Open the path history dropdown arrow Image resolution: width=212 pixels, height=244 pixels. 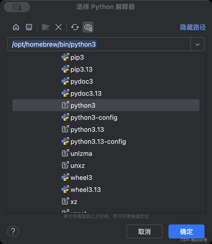pyautogui.click(x=197, y=44)
